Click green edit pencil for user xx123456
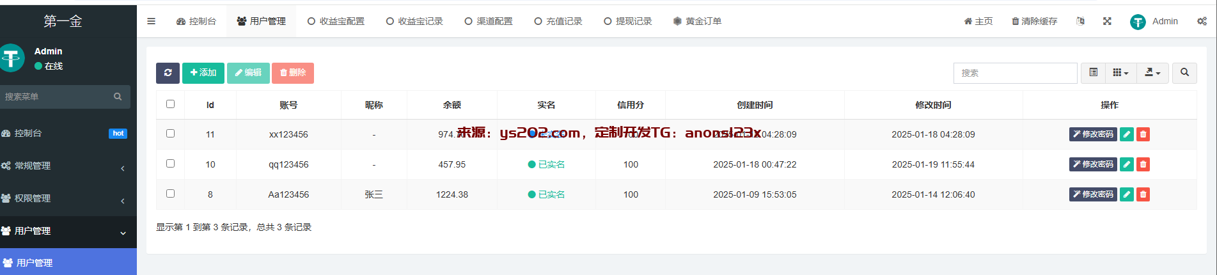1217x275 pixels. (1127, 134)
